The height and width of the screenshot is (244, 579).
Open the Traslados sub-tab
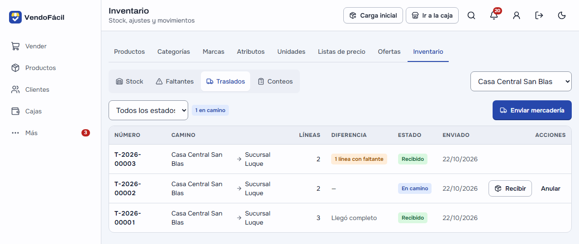pyautogui.click(x=225, y=81)
